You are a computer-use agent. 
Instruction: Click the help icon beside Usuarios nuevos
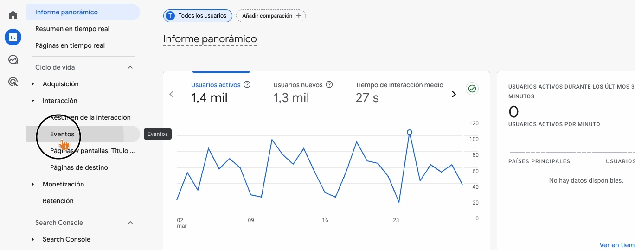coord(329,85)
